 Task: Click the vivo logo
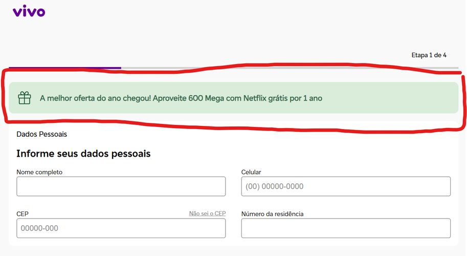click(x=29, y=11)
